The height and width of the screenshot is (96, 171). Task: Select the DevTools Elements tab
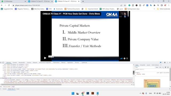(9, 63)
